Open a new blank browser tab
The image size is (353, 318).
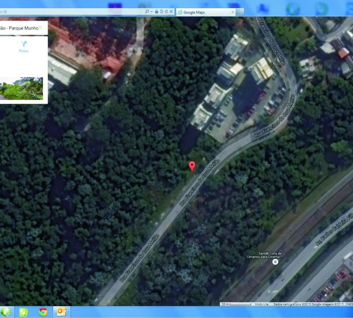(240, 12)
